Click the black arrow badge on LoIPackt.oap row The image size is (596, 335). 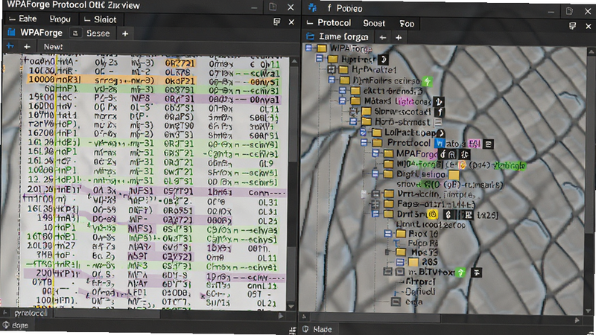[x=440, y=133]
